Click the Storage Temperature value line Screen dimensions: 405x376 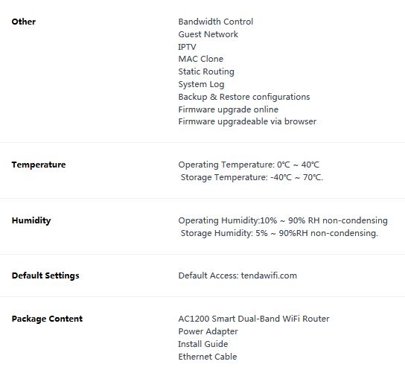252,177
